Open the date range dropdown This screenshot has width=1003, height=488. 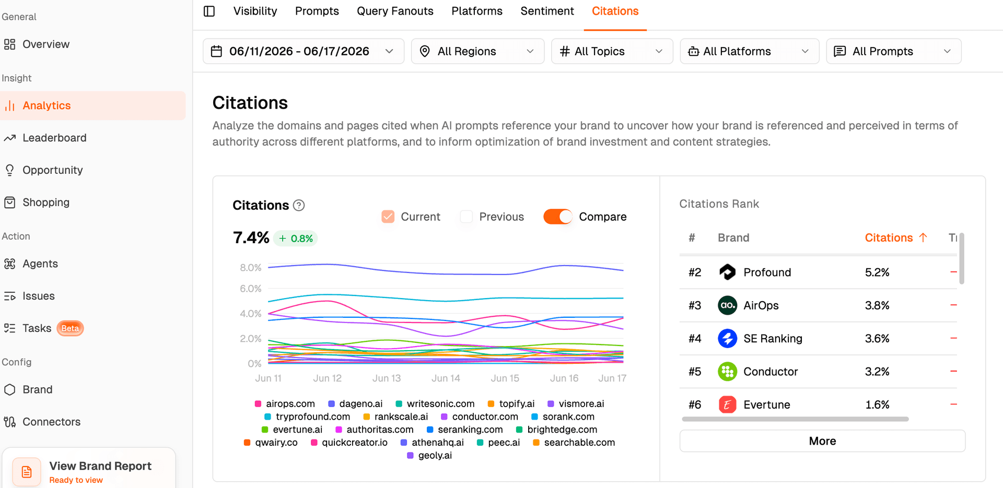(x=304, y=51)
